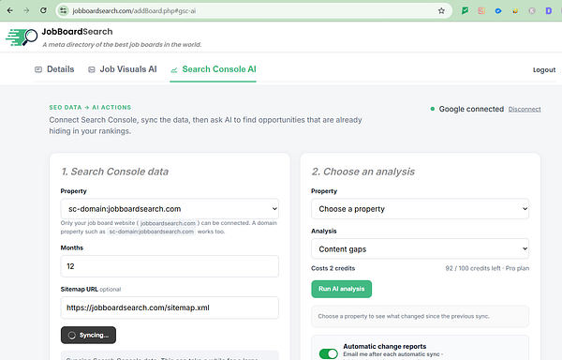Select the Search Console AI tab
562x360 pixels.
pos(214,69)
